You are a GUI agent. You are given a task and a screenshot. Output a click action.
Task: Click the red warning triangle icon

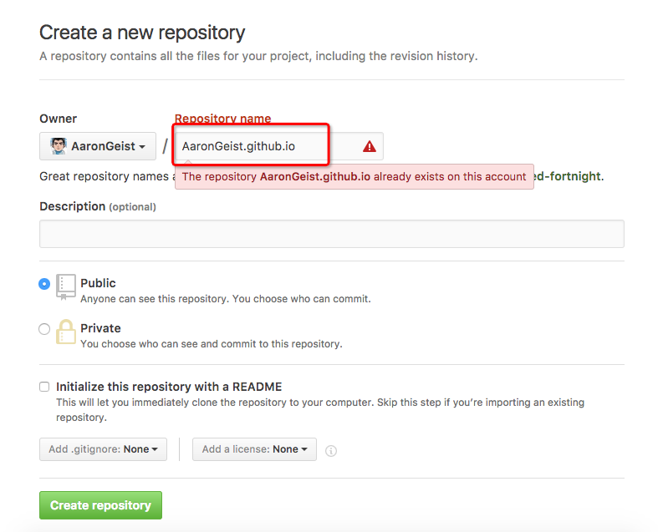tap(370, 146)
